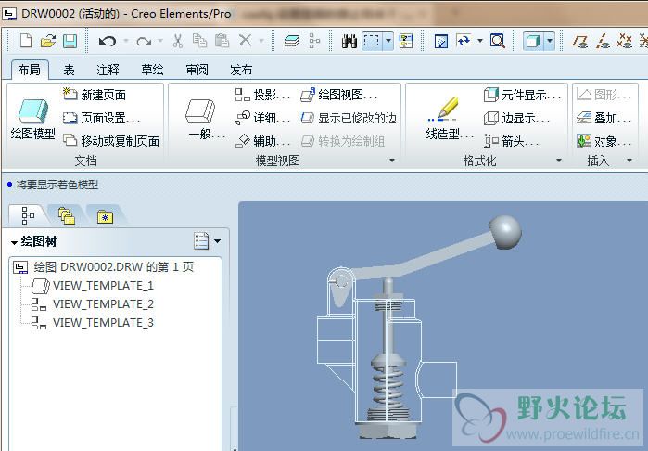Image resolution: width=648 pixels, height=451 pixels.
Task: Click the datum plane display icon
Action: click(x=580, y=41)
